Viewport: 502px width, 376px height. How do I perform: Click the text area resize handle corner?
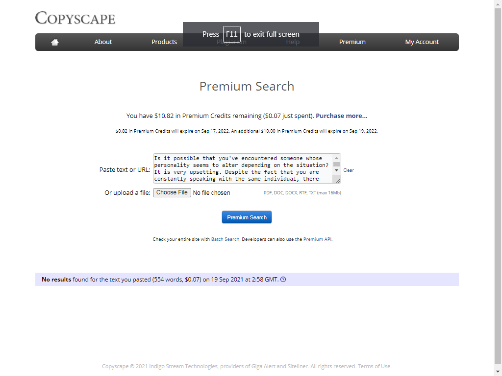(338, 181)
